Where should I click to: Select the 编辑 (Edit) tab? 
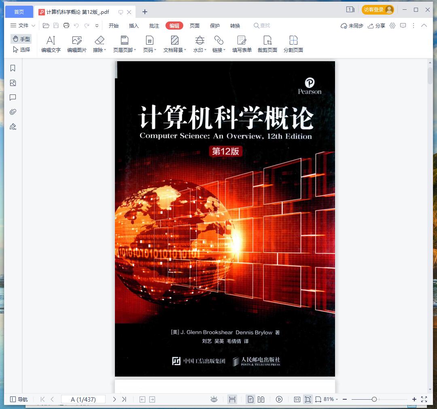174,26
